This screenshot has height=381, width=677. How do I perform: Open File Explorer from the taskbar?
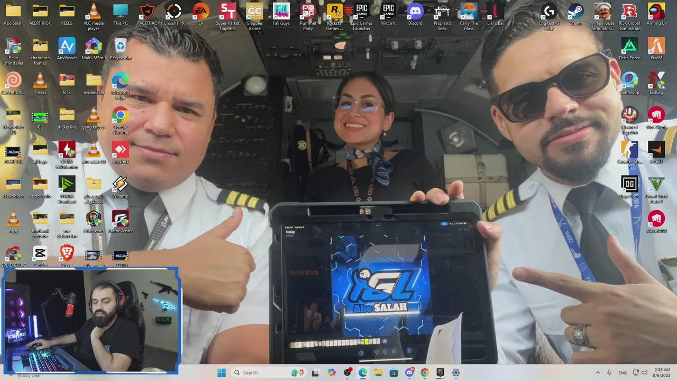pyautogui.click(x=378, y=373)
